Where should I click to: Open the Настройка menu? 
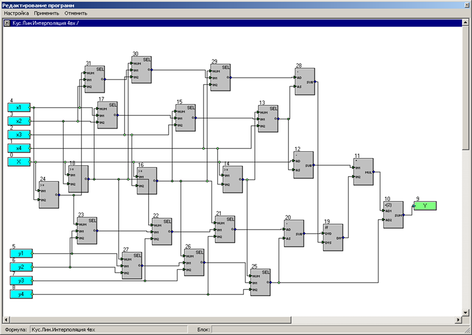coord(16,13)
